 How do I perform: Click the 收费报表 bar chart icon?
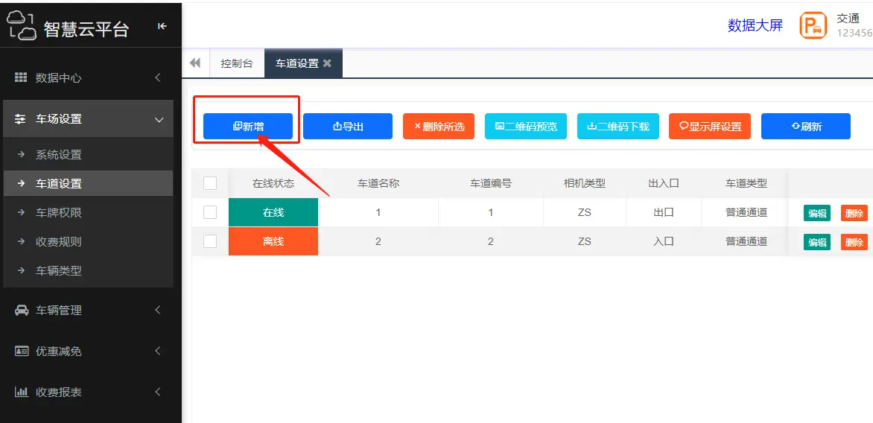click(22, 392)
